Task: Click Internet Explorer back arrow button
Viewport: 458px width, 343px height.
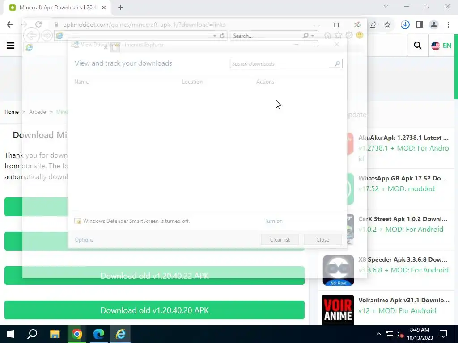Action: (32, 36)
